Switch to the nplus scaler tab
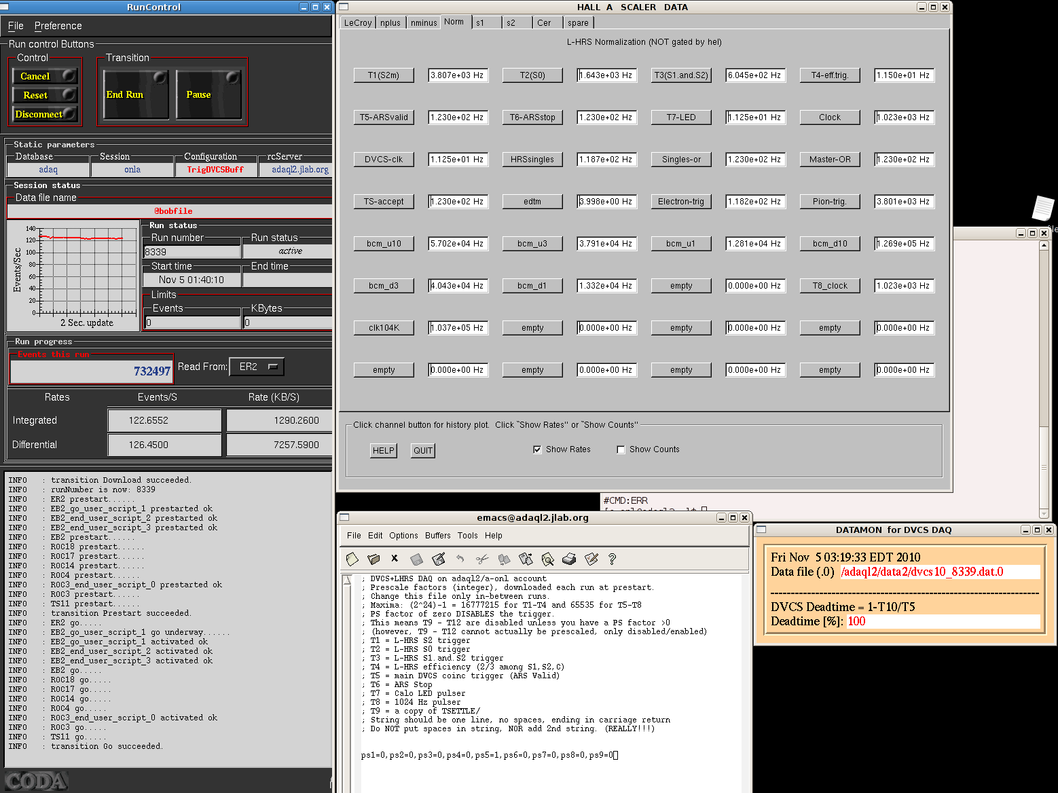 (x=390, y=23)
